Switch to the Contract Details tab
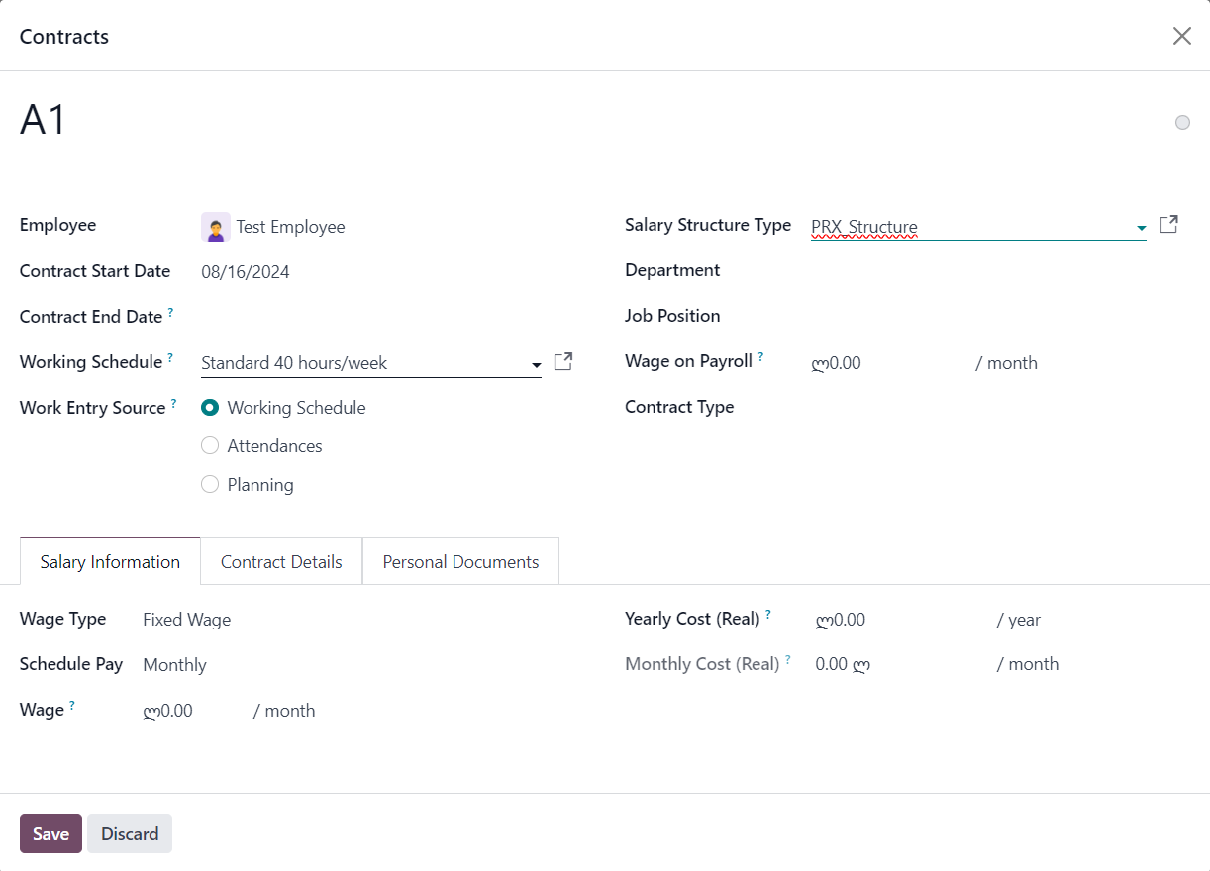Image resolution: width=1210 pixels, height=871 pixels. 281,562
